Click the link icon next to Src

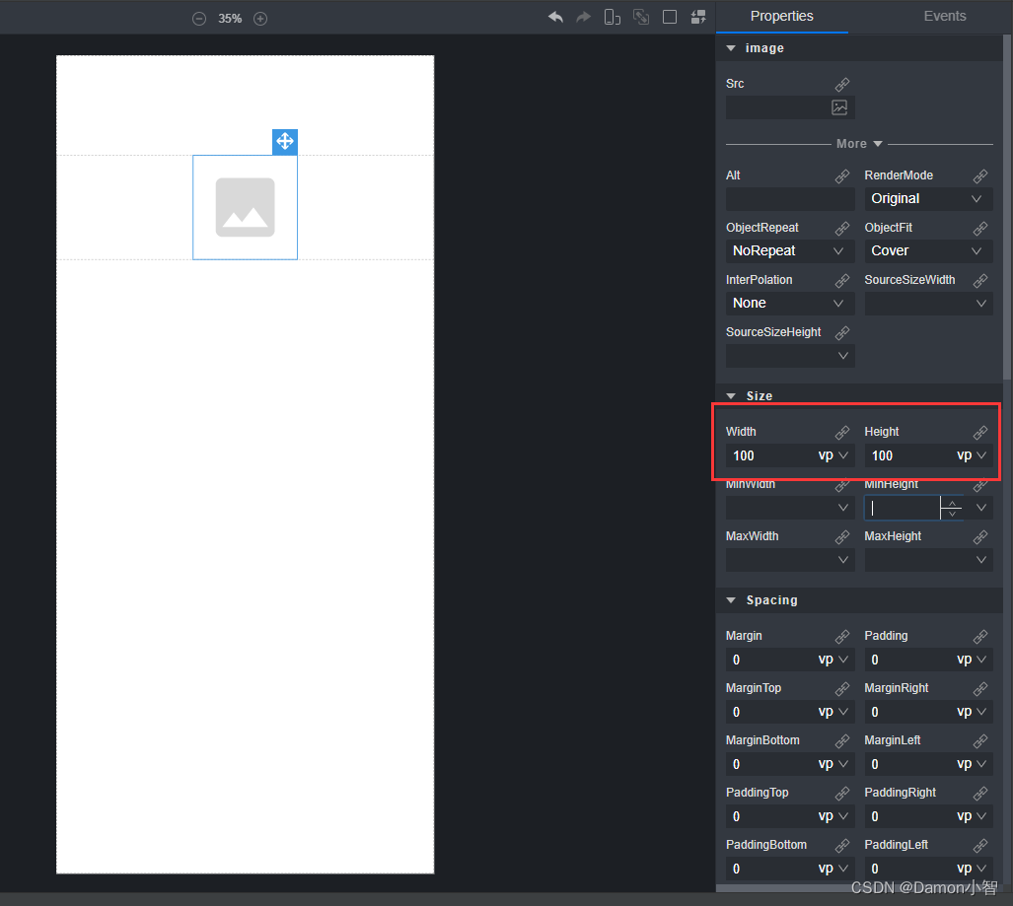coord(842,85)
